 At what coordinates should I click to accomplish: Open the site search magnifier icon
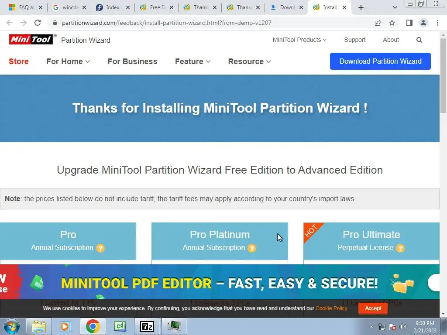[x=419, y=40]
